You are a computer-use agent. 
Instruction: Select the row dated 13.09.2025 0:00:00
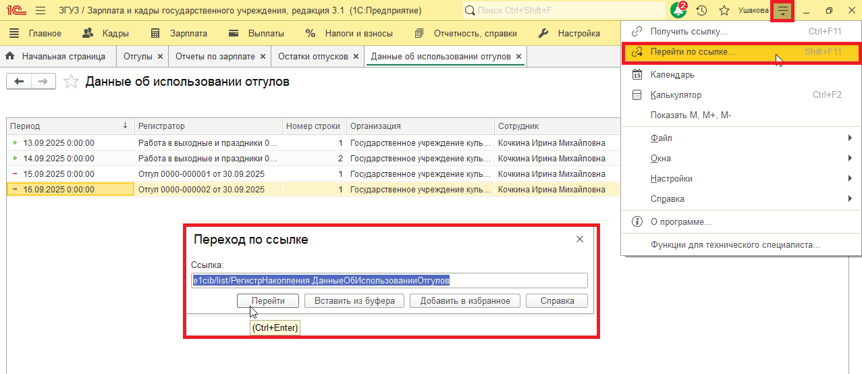[313, 142]
